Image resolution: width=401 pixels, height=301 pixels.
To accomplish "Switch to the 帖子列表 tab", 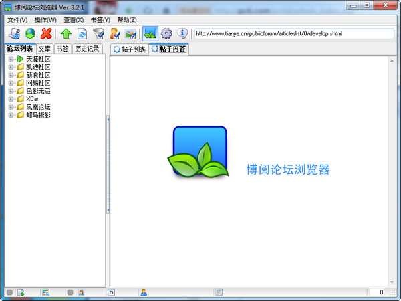I will (x=129, y=49).
